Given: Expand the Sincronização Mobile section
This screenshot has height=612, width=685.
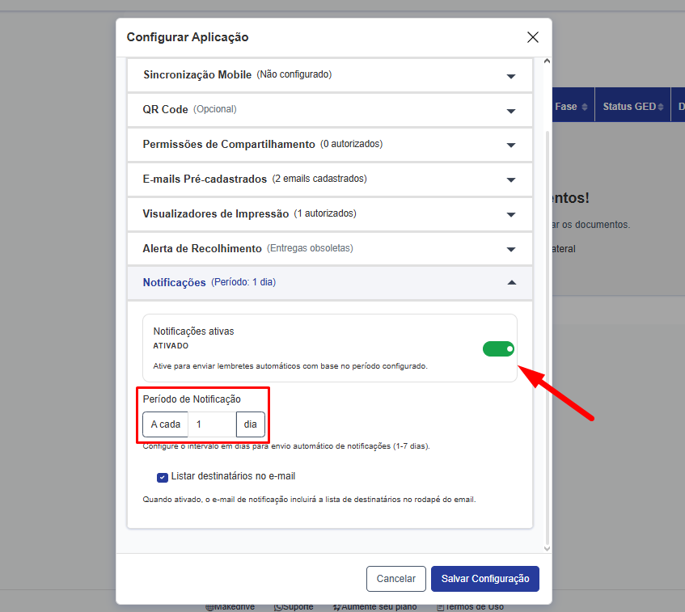Looking at the screenshot, I should [510, 76].
